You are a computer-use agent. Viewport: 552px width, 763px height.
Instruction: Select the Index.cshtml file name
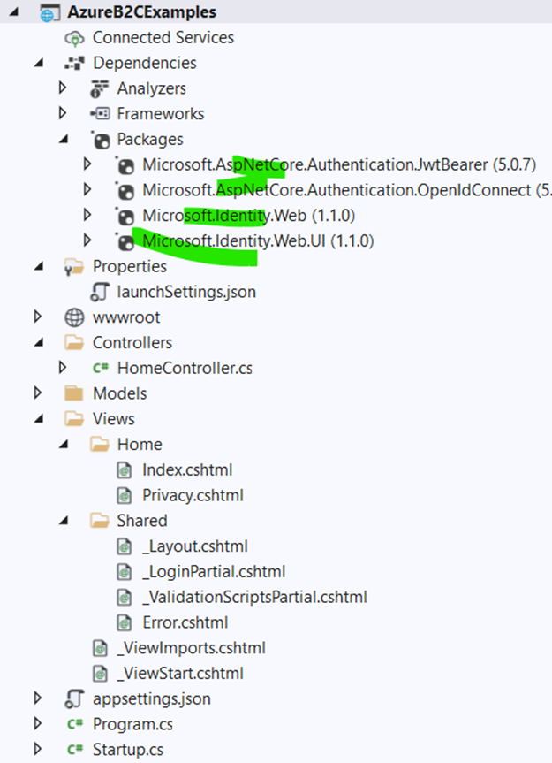[x=187, y=470]
